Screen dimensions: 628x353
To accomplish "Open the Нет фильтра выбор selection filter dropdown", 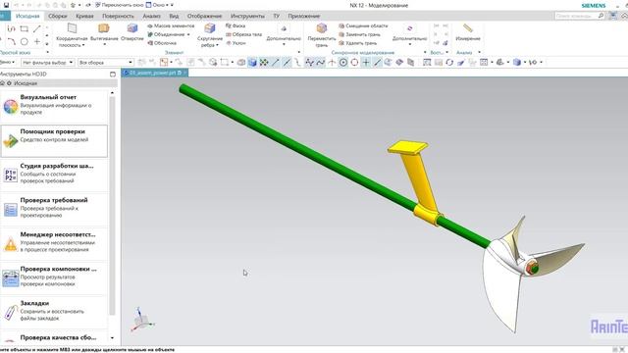I will [48, 63].
